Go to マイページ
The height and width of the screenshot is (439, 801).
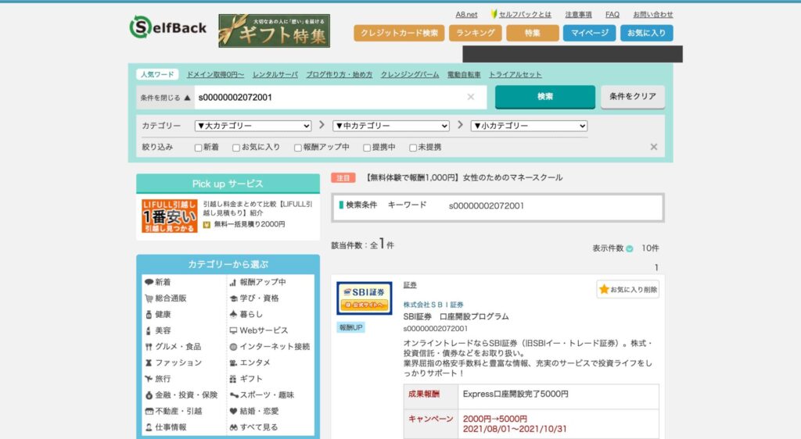point(590,33)
